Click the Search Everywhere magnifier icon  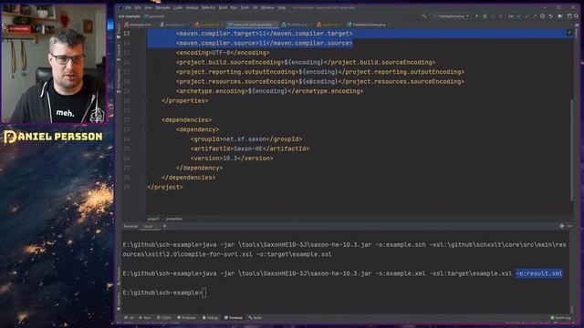coord(576,16)
